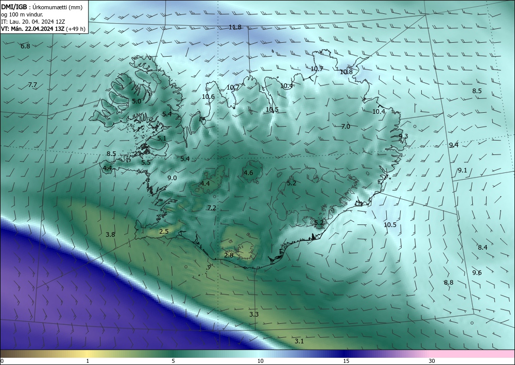Click the 6.8 value on the map
The image size is (515, 365).
(25, 46)
